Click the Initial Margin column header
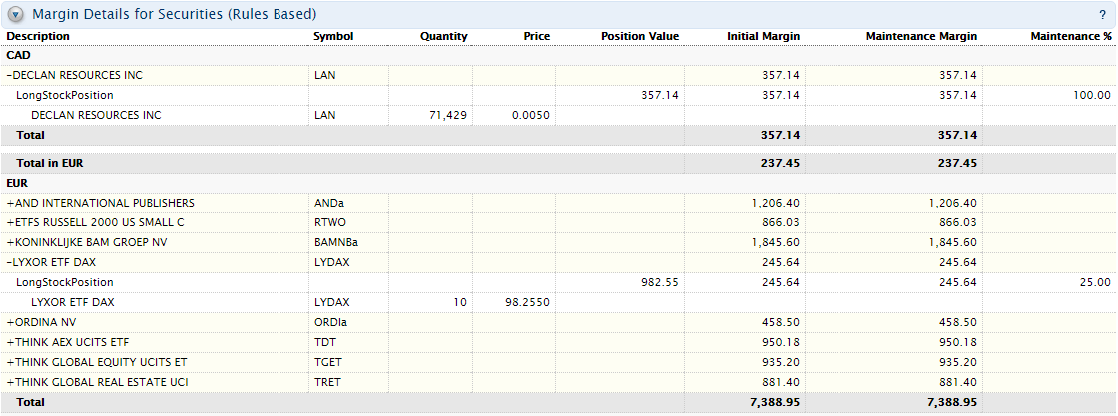 [763, 36]
